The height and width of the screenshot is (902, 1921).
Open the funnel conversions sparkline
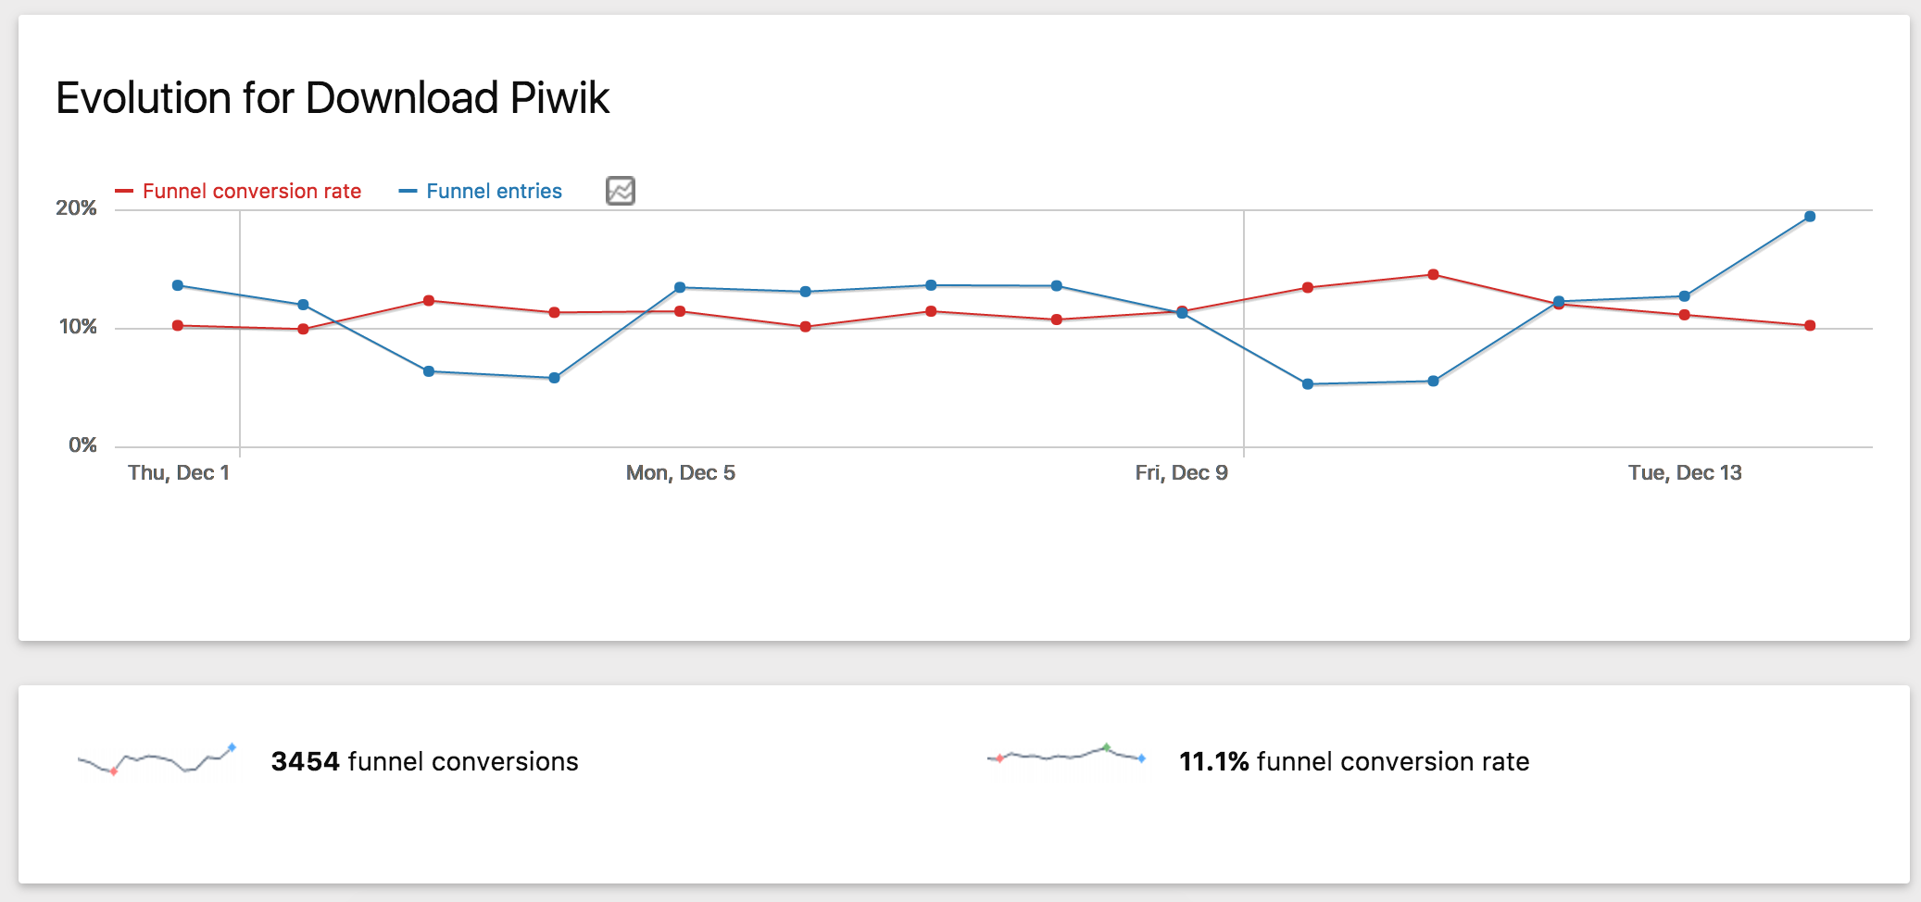[x=157, y=760]
